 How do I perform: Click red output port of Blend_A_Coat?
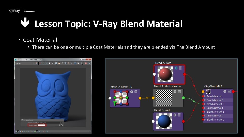pyautogui.click(x=183, y=121)
